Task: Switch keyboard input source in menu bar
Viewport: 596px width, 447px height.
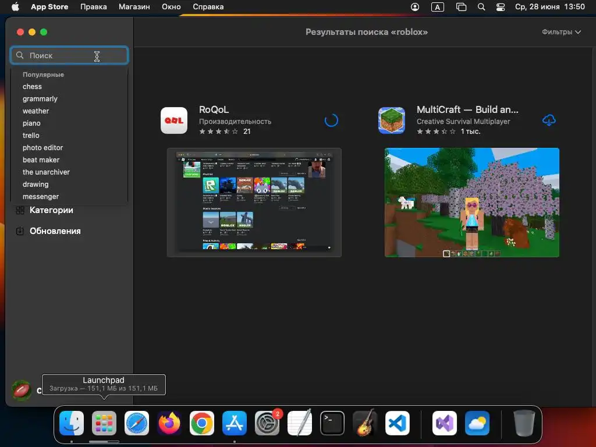Action: [x=438, y=7]
